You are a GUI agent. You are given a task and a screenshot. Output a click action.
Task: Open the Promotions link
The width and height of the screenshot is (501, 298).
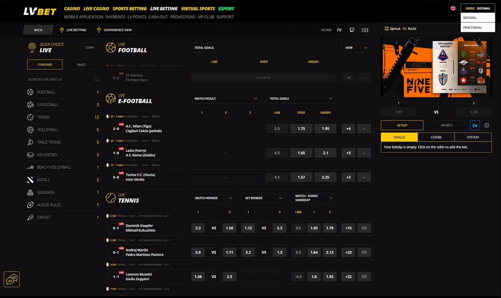[x=183, y=17]
